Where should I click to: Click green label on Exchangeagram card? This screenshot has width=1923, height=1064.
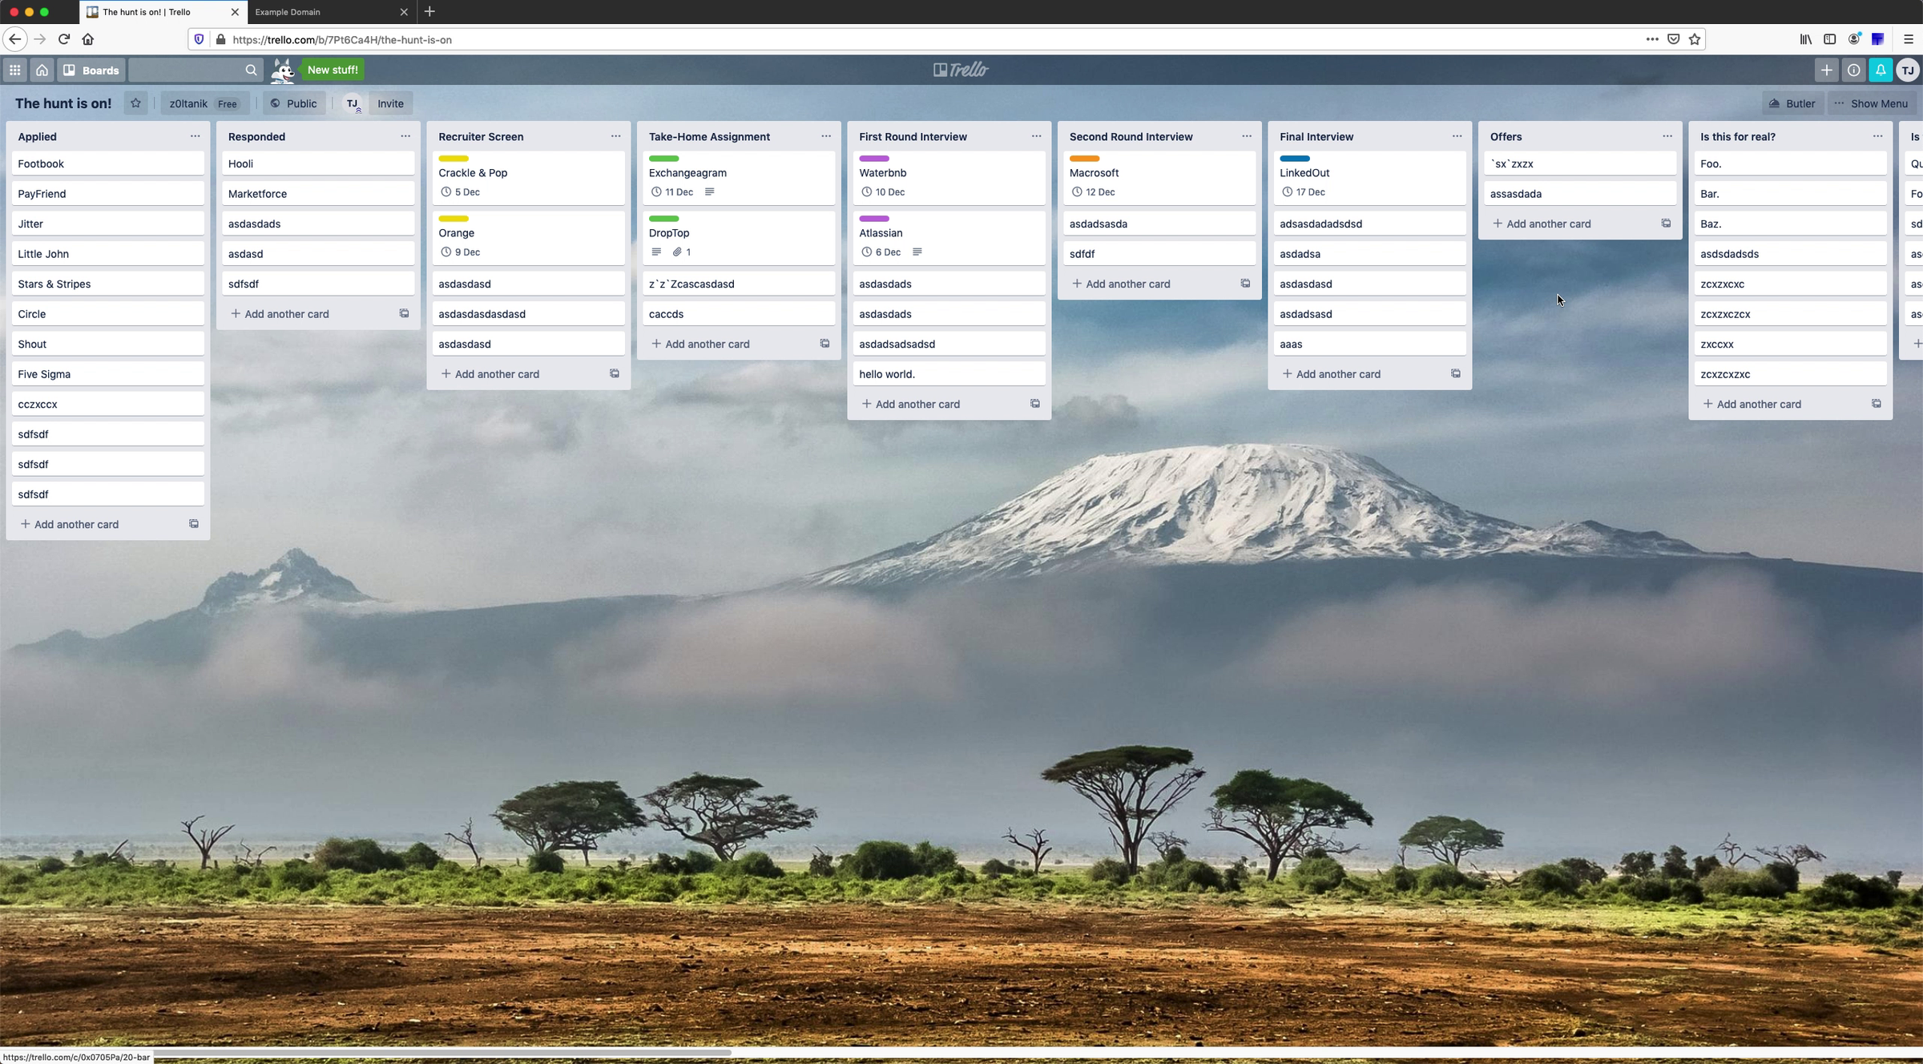663,159
